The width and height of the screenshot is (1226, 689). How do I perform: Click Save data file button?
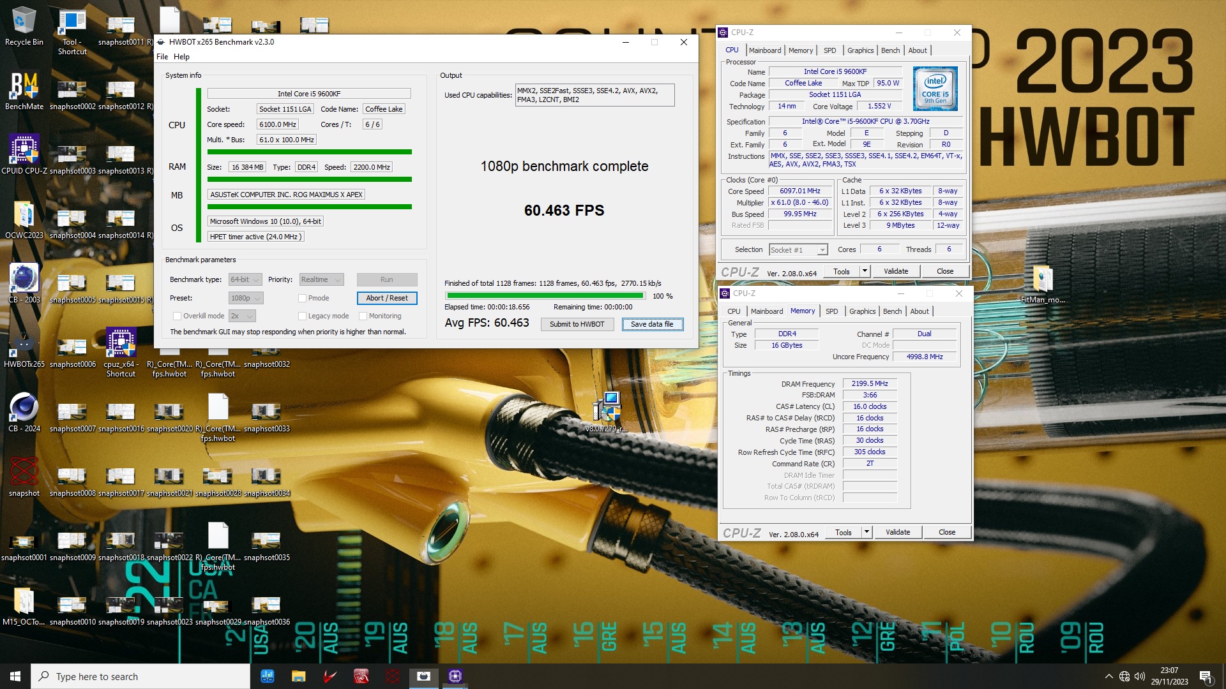pos(652,324)
